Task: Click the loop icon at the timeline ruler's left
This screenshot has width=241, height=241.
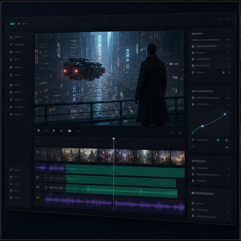Action: [38, 141]
